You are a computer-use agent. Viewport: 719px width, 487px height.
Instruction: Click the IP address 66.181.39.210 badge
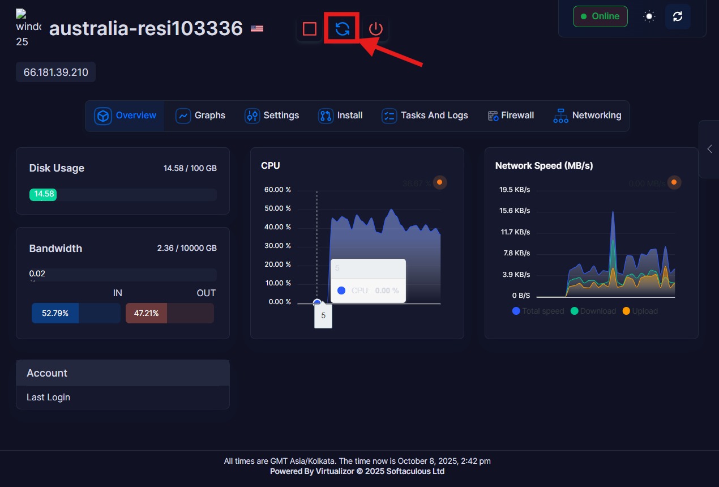tap(55, 72)
